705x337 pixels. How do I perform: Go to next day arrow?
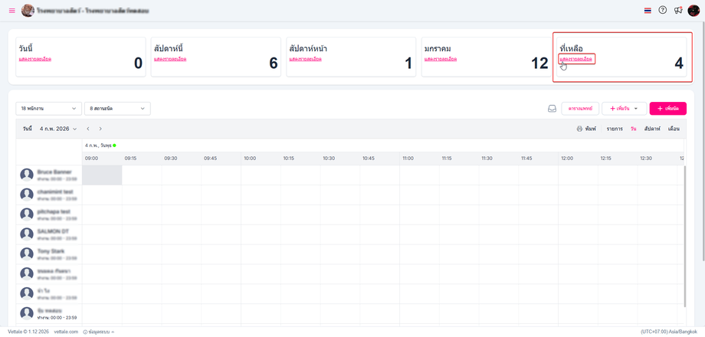[100, 129]
